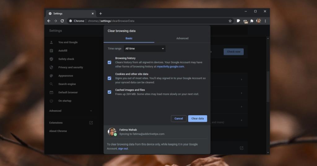Click the sign out link
The image size is (317, 166).
pos(123,149)
